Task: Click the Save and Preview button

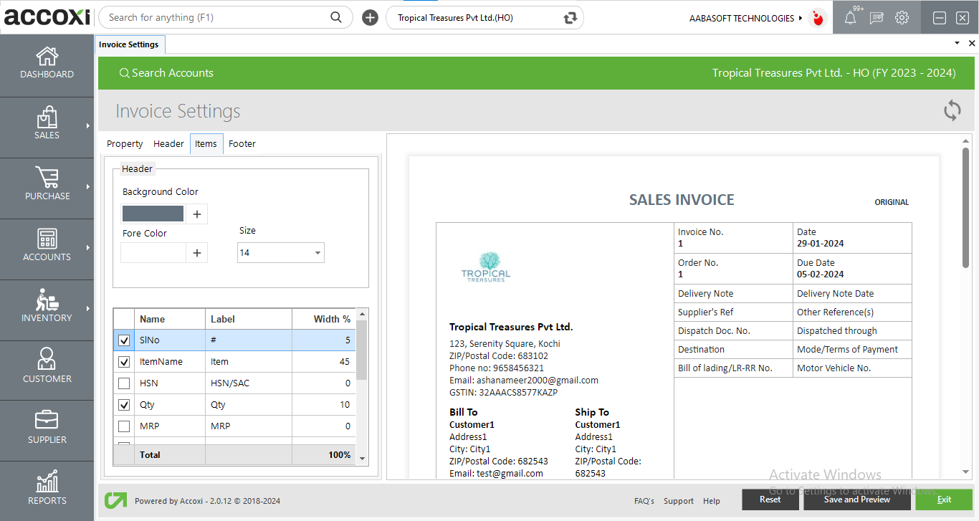Action: click(856, 500)
